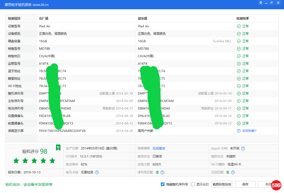Click the five-star rating display

point(34,161)
